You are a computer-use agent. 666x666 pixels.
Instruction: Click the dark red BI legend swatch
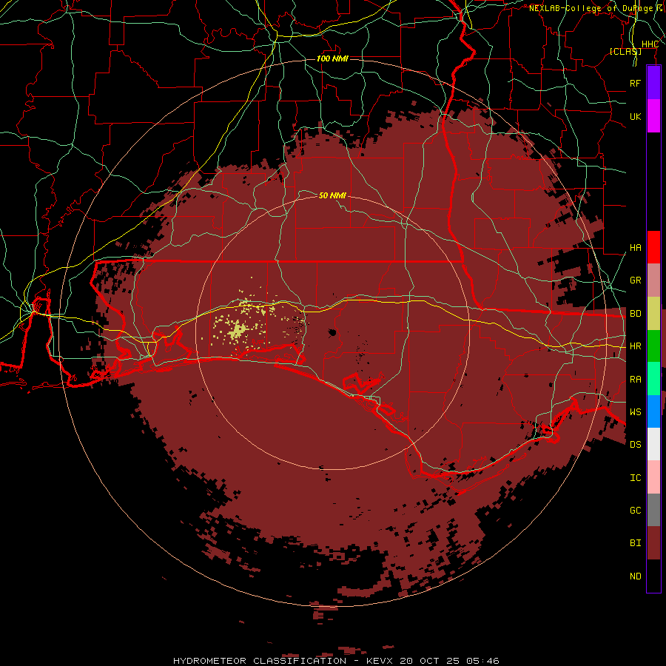(653, 543)
